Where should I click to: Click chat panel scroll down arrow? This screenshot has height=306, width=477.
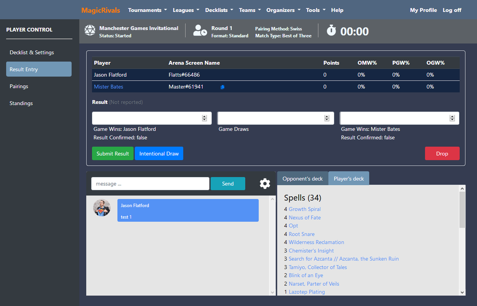[x=272, y=292]
